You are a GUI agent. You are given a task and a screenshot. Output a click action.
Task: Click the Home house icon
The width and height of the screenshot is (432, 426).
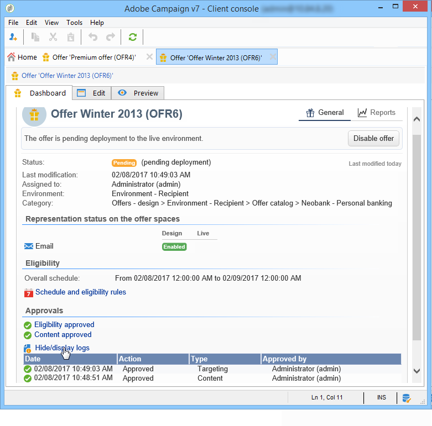coord(11,57)
